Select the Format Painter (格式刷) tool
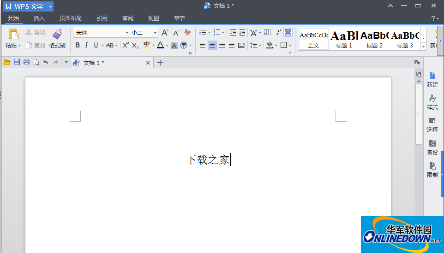444x253 pixels. click(57, 38)
